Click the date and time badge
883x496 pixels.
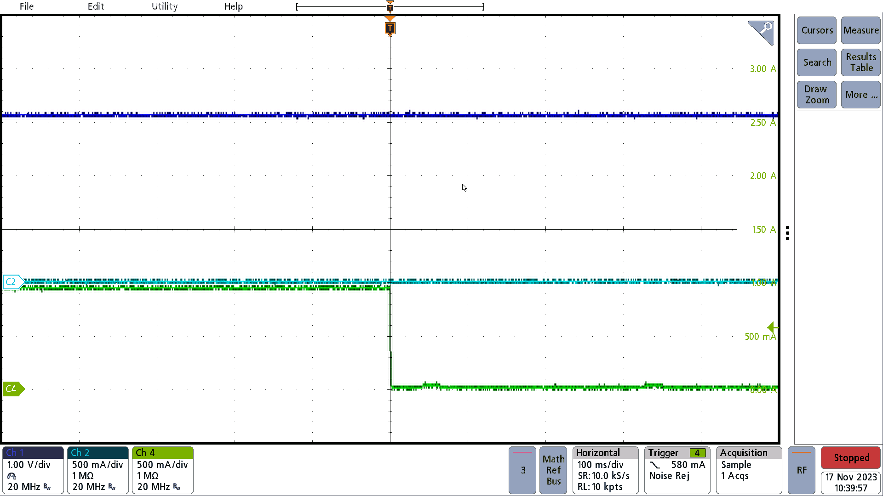click(x=851, y=483)
